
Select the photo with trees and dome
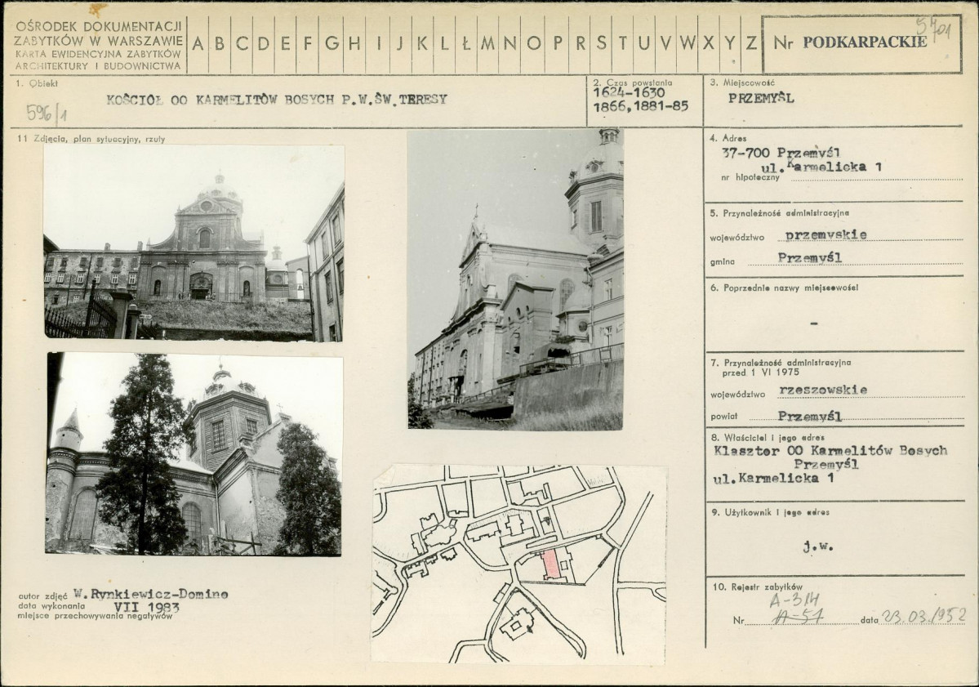[194, 454]
